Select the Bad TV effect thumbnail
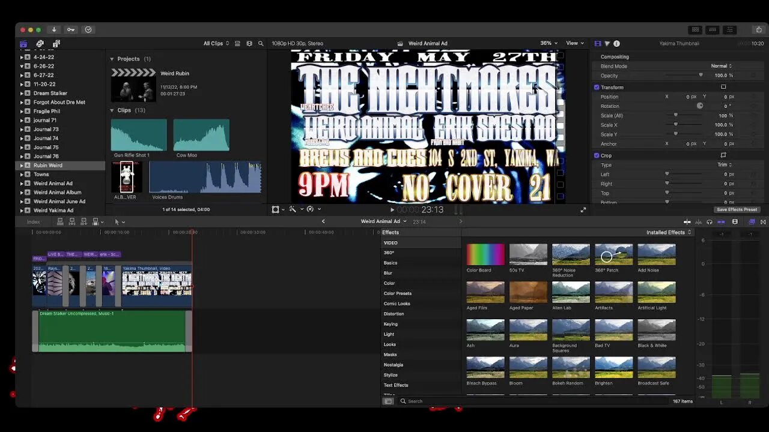 pos(613,329)
